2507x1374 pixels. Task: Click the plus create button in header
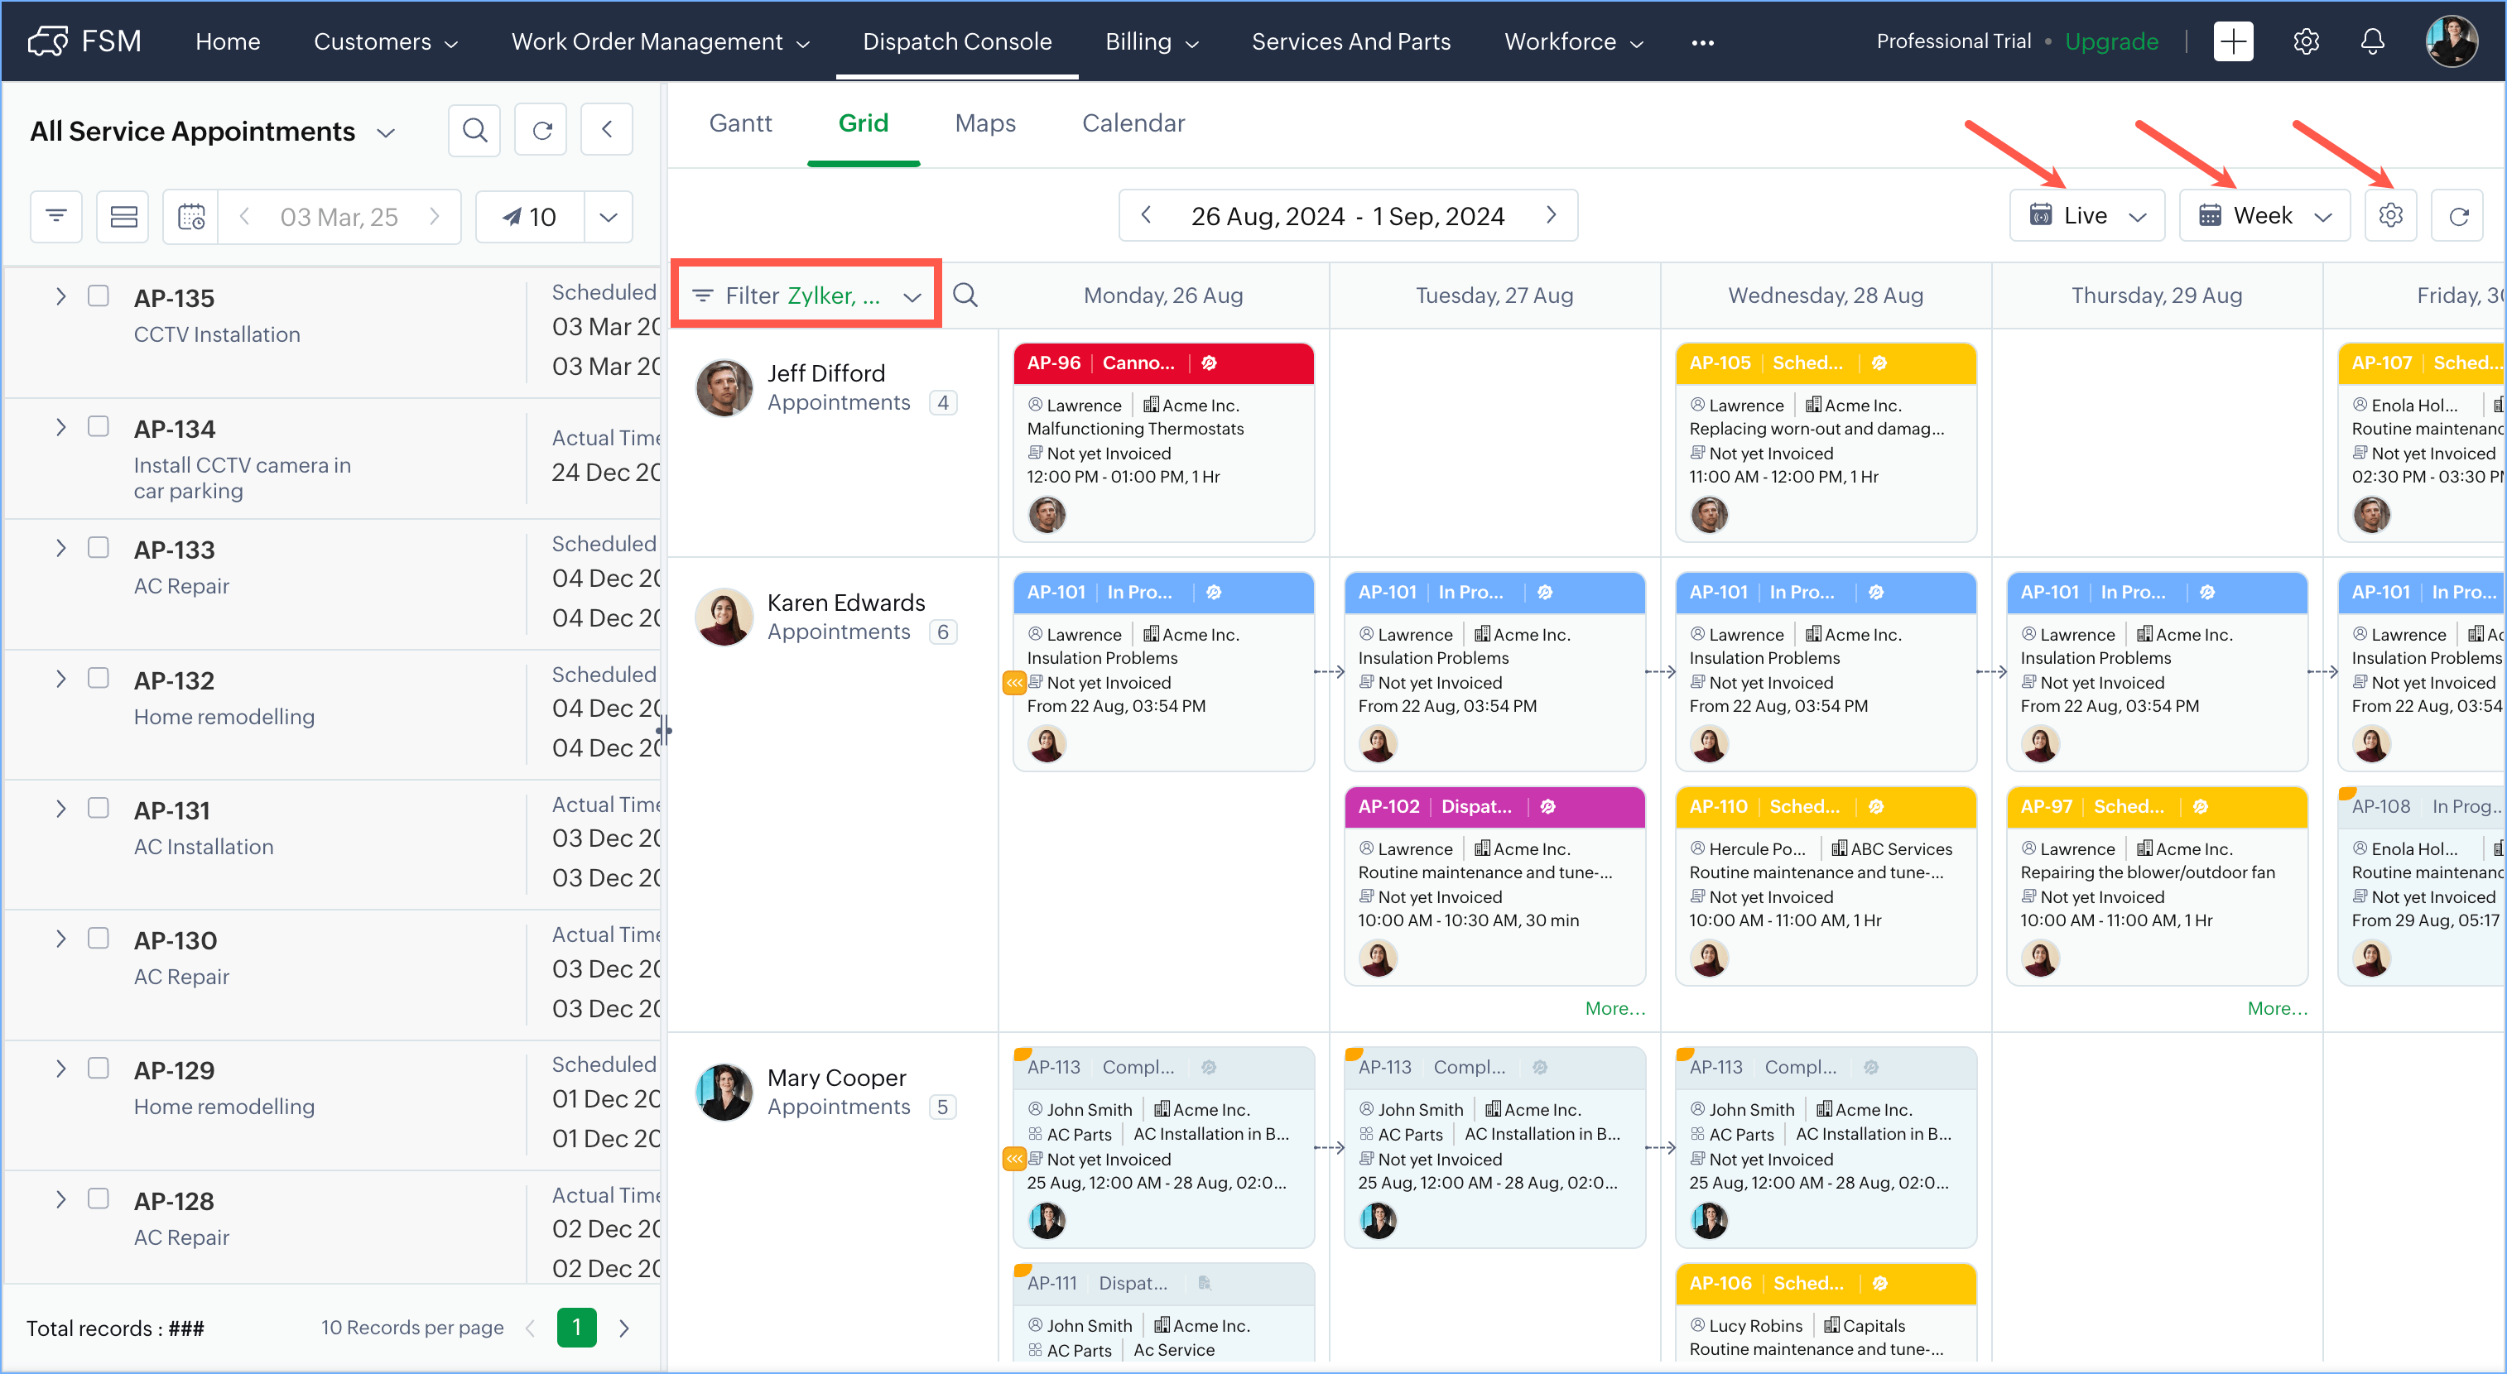(2233, 41)
